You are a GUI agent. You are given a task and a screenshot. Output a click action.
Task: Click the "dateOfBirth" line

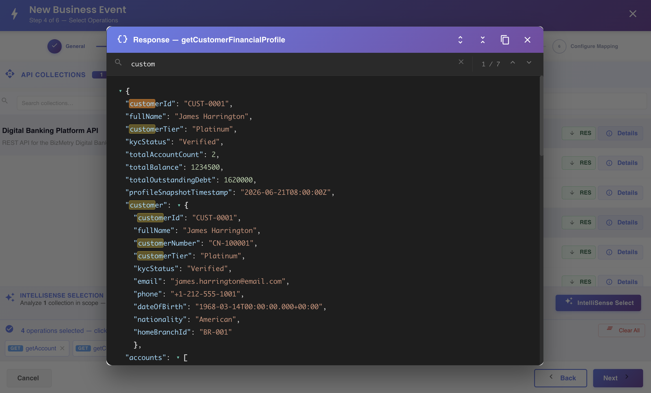230,307
